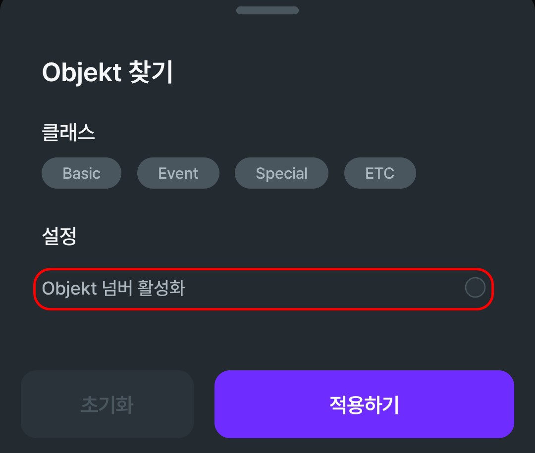
Task: Select the Basic class chip
Action: click(x=81, y=173)
